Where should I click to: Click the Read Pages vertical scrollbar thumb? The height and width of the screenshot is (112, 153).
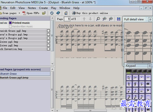coord(52,90)
